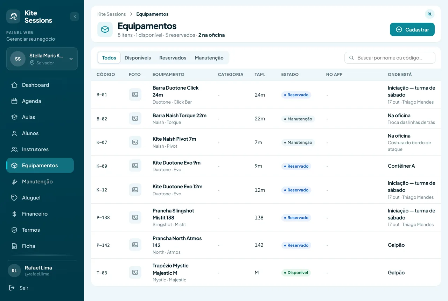Click the Alunos person icon
This screenshot has width=448, height=301.
(x=14, y=133)
